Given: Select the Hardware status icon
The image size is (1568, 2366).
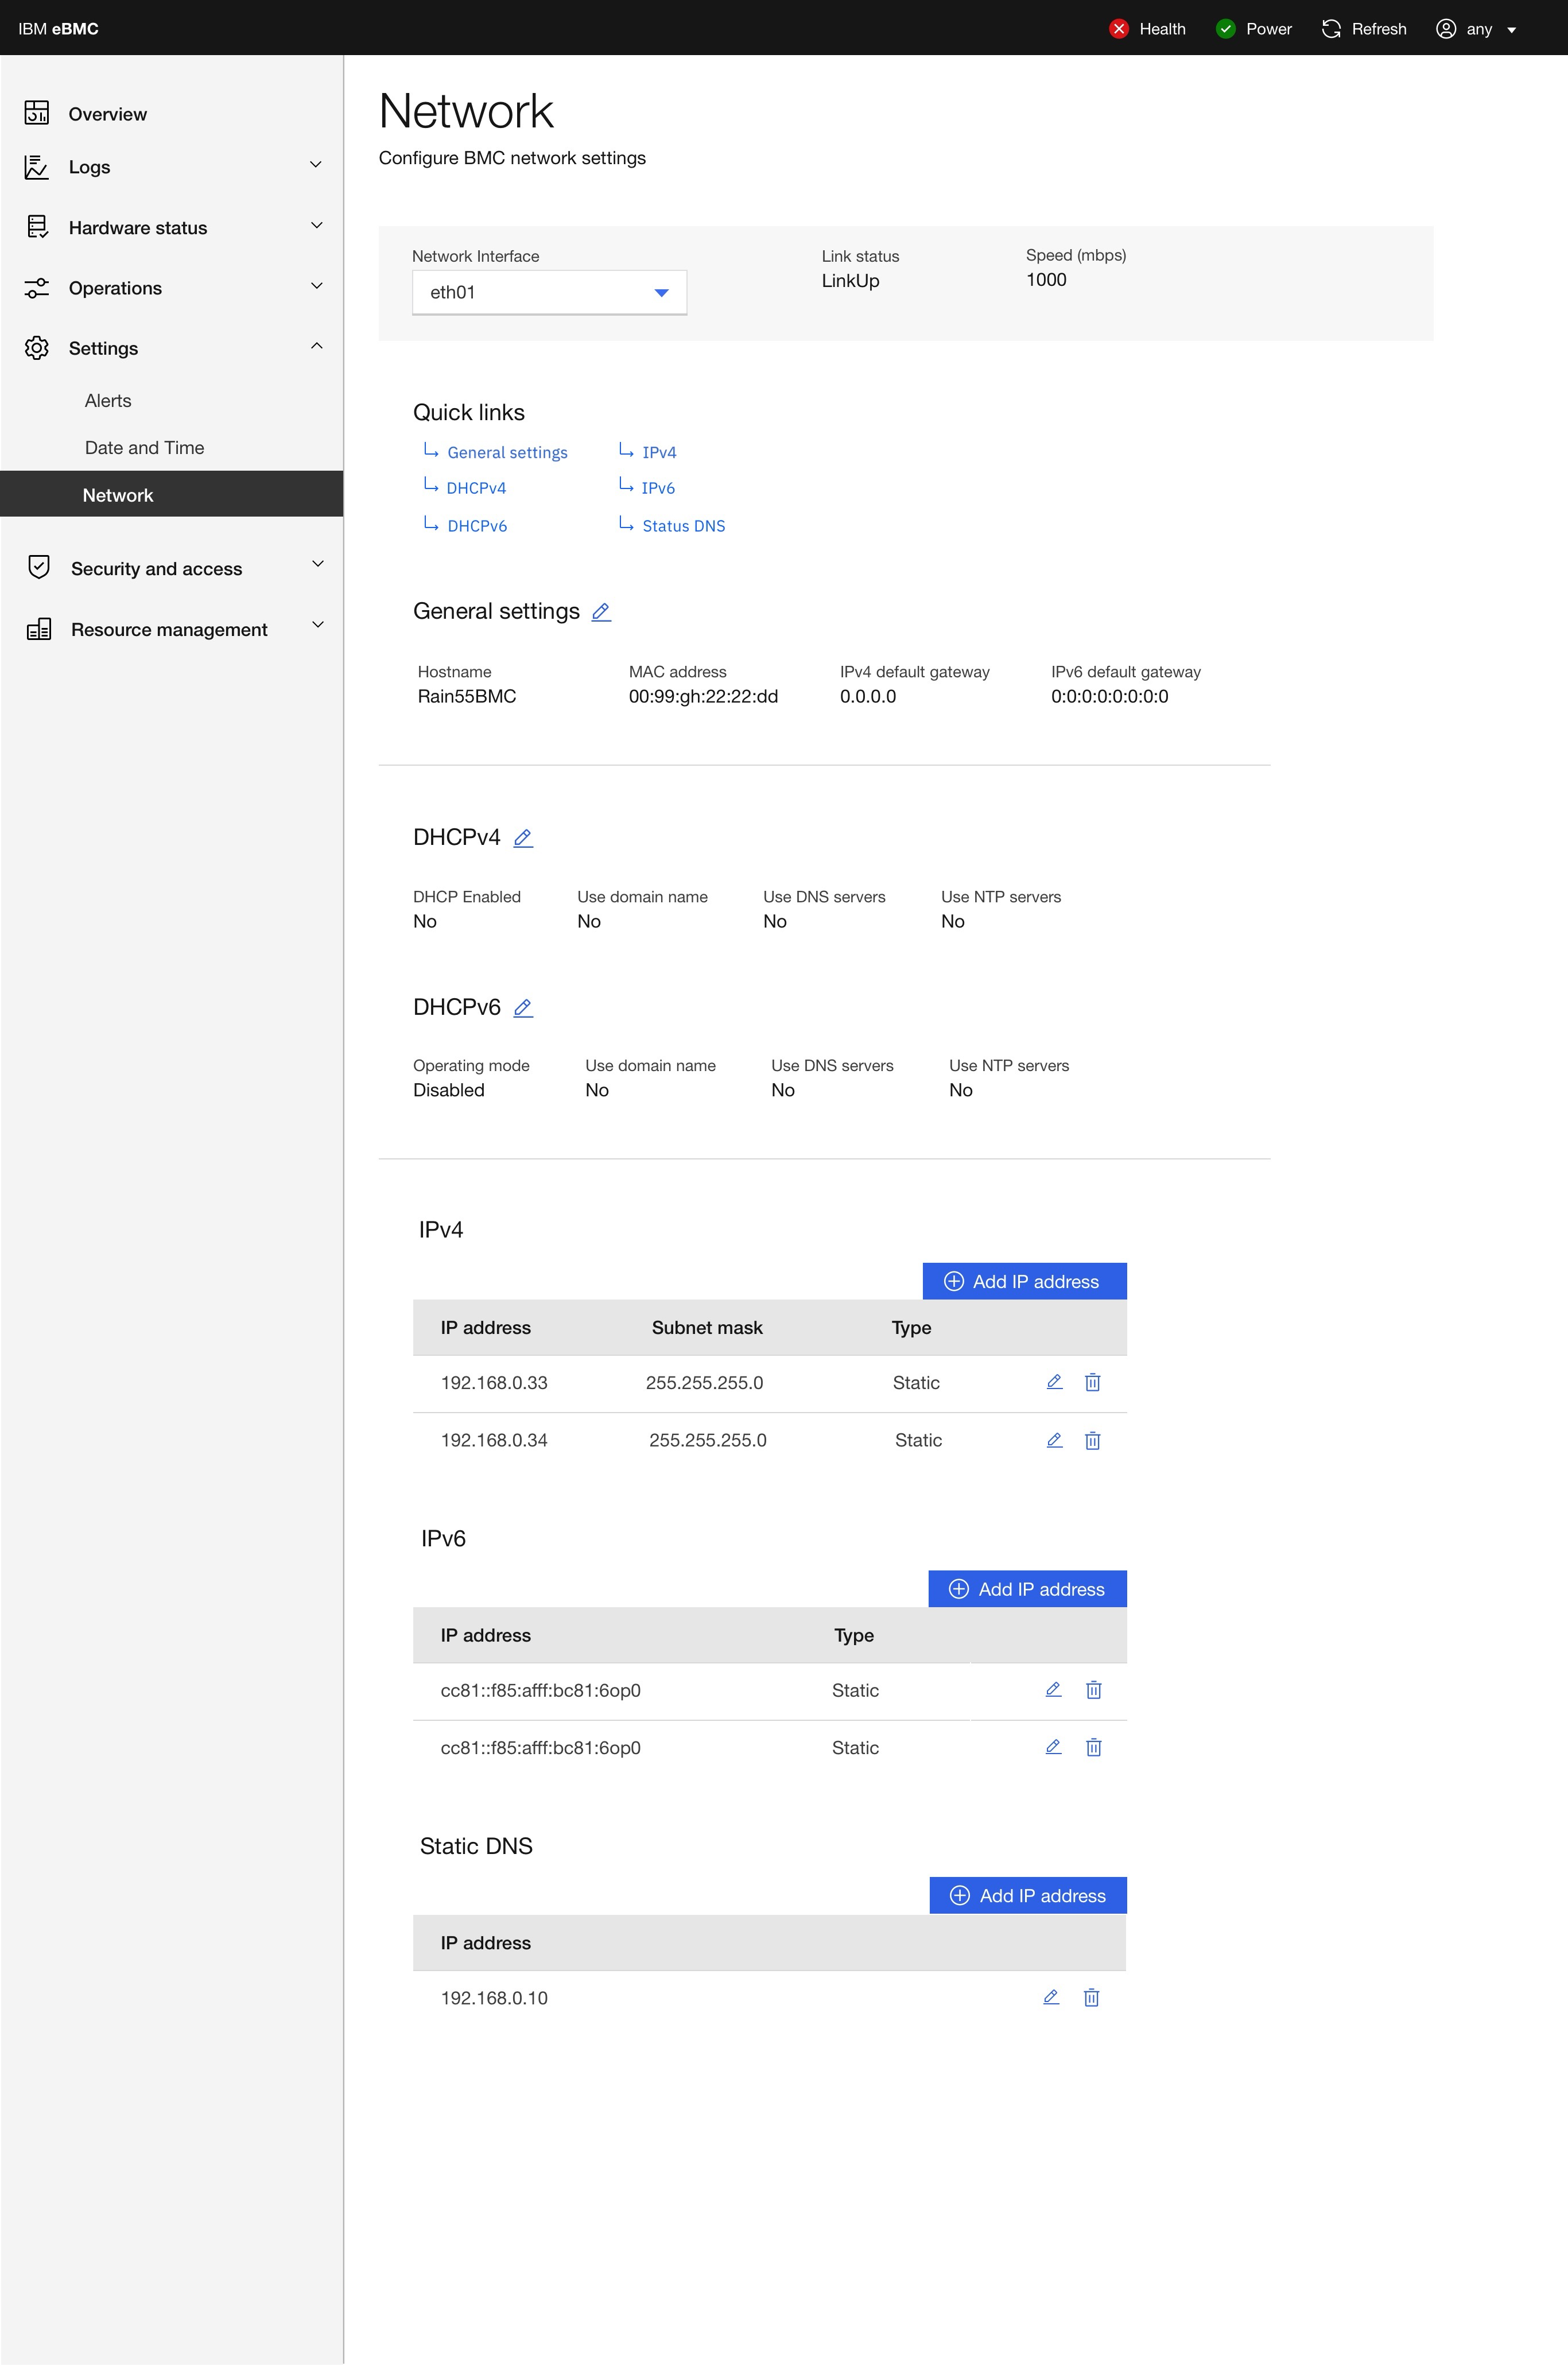Looking at the screenshot, I should pos(37,227).
